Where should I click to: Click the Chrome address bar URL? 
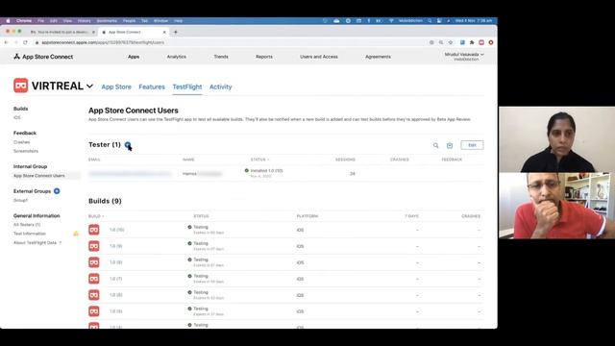point(103,42)
